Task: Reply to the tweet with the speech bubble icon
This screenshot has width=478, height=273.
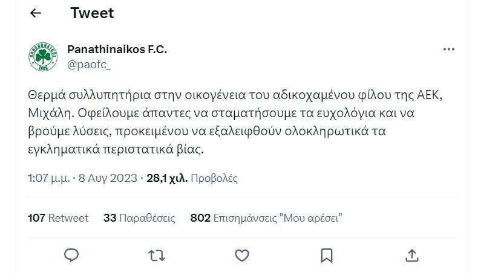Action: click(x=72, y=255)
